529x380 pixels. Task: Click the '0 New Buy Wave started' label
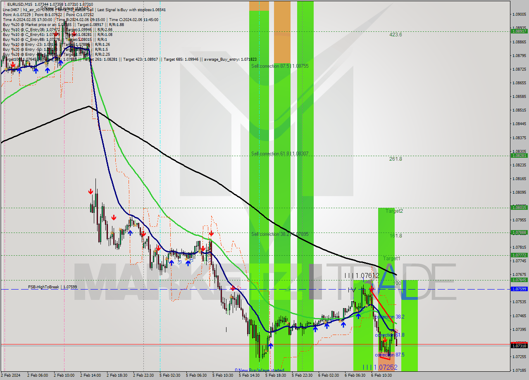[x=260, y=370]
